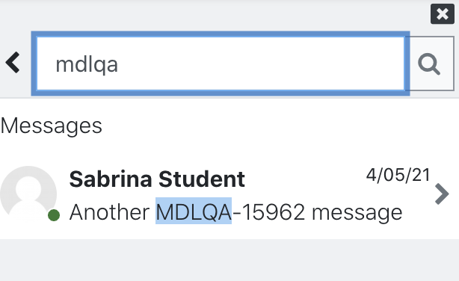The width and height of the screenshot is (459, 281).
Task: Close the messaging drawer with the X
Action: [x=443, y=13]
